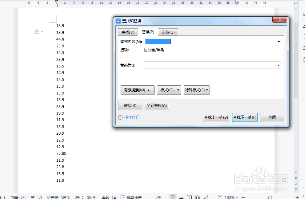Open the 操作技巧 tips link
The height and width of the screenshot is (199, 305).
coord(132,117)
